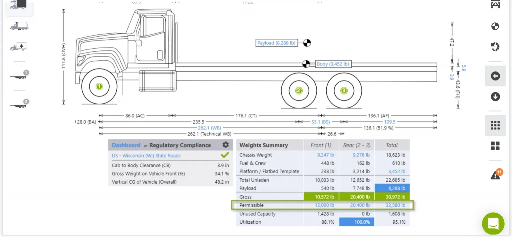Edit the 3.9 vertical dimension value
The height and width of the screenshot is (237, 512).
click(x=452, y=77)
